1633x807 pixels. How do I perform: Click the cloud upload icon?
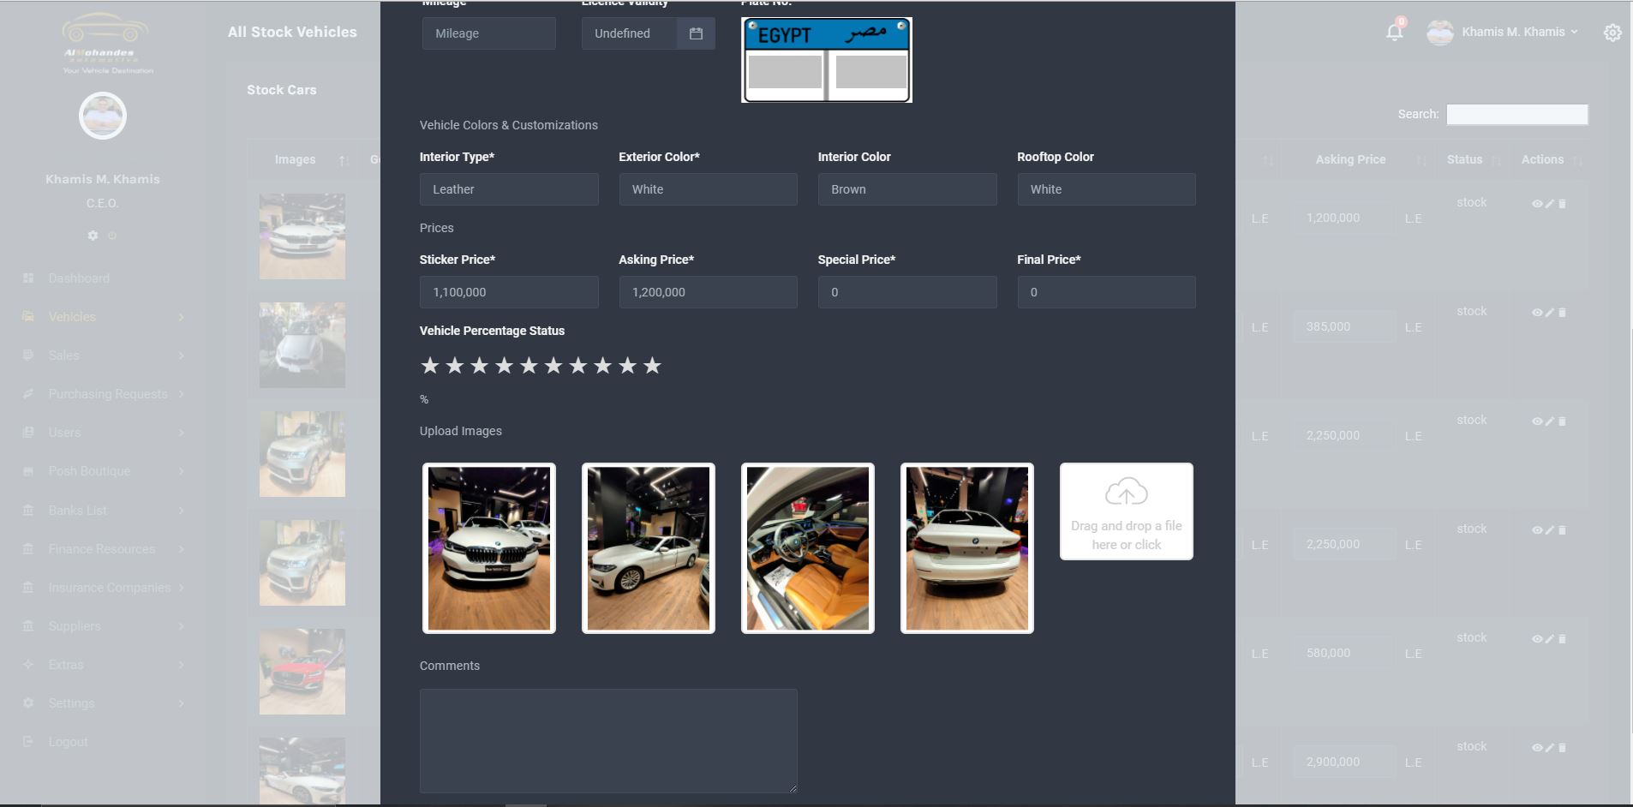coord(1126,493)
